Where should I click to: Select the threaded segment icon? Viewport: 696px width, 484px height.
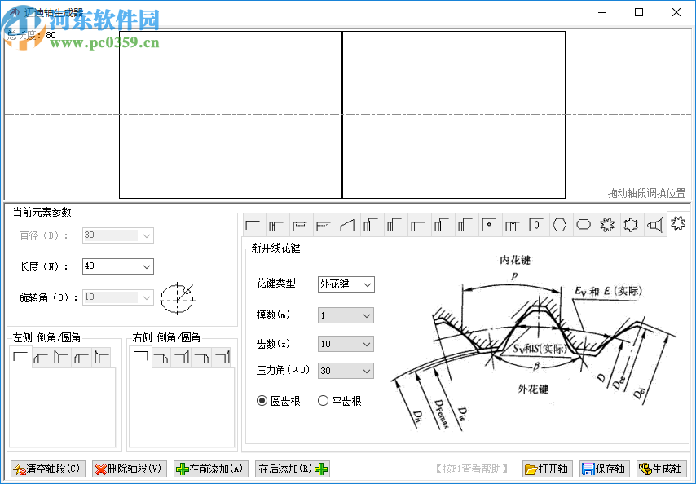(x=512, y=224)
